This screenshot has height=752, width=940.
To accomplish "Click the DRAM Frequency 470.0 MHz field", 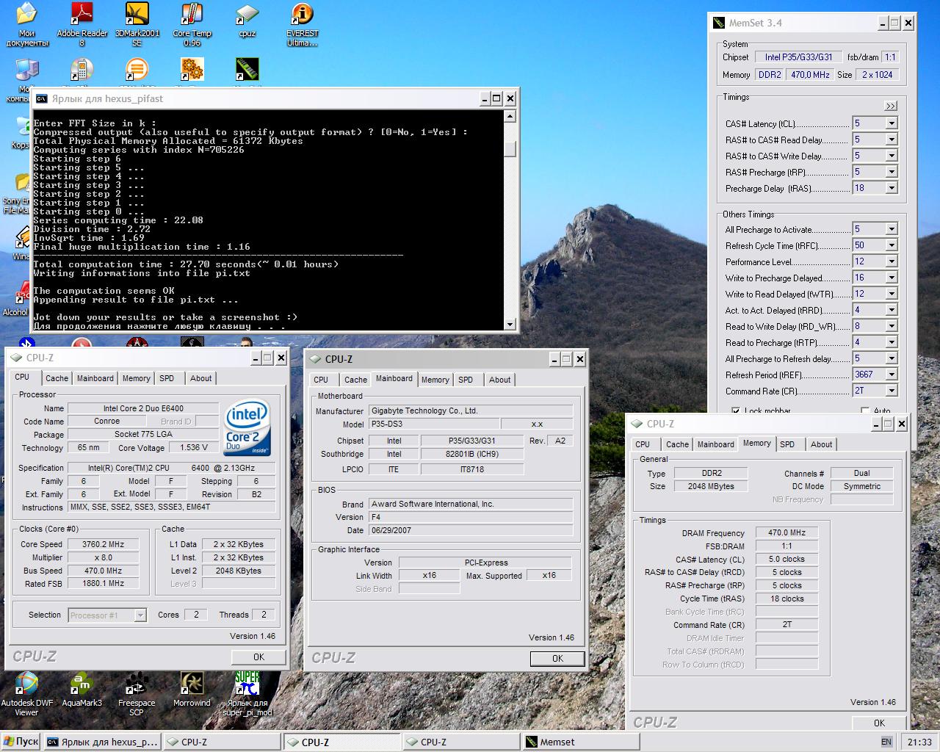I will (x=787, y=533).
